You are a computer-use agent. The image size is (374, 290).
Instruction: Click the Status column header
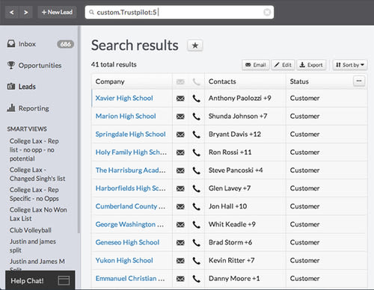(x=299, y=81)
